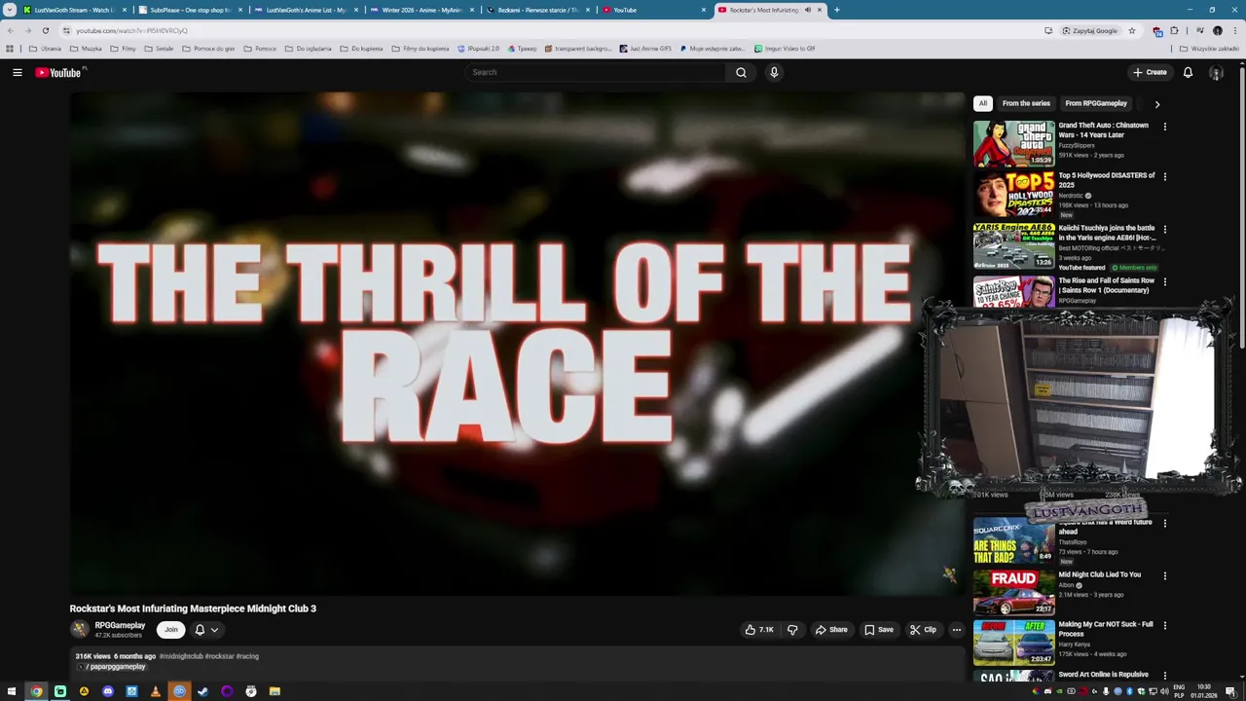Click the #midnightclub hashtag

181,656
